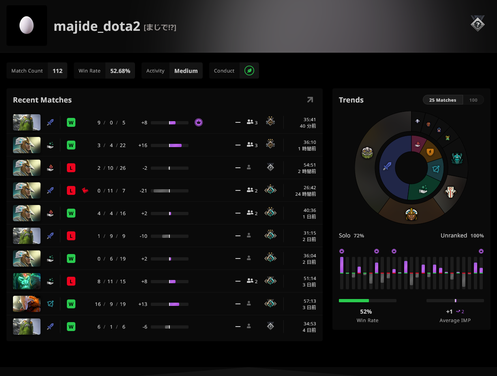This screenshot has width=497, height=376.
Task: Click the rank medal in the 36:10 match
Action: (270, 144)
